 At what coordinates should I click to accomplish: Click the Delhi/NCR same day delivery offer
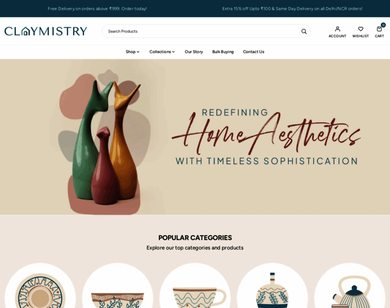[x=292, y=9]
